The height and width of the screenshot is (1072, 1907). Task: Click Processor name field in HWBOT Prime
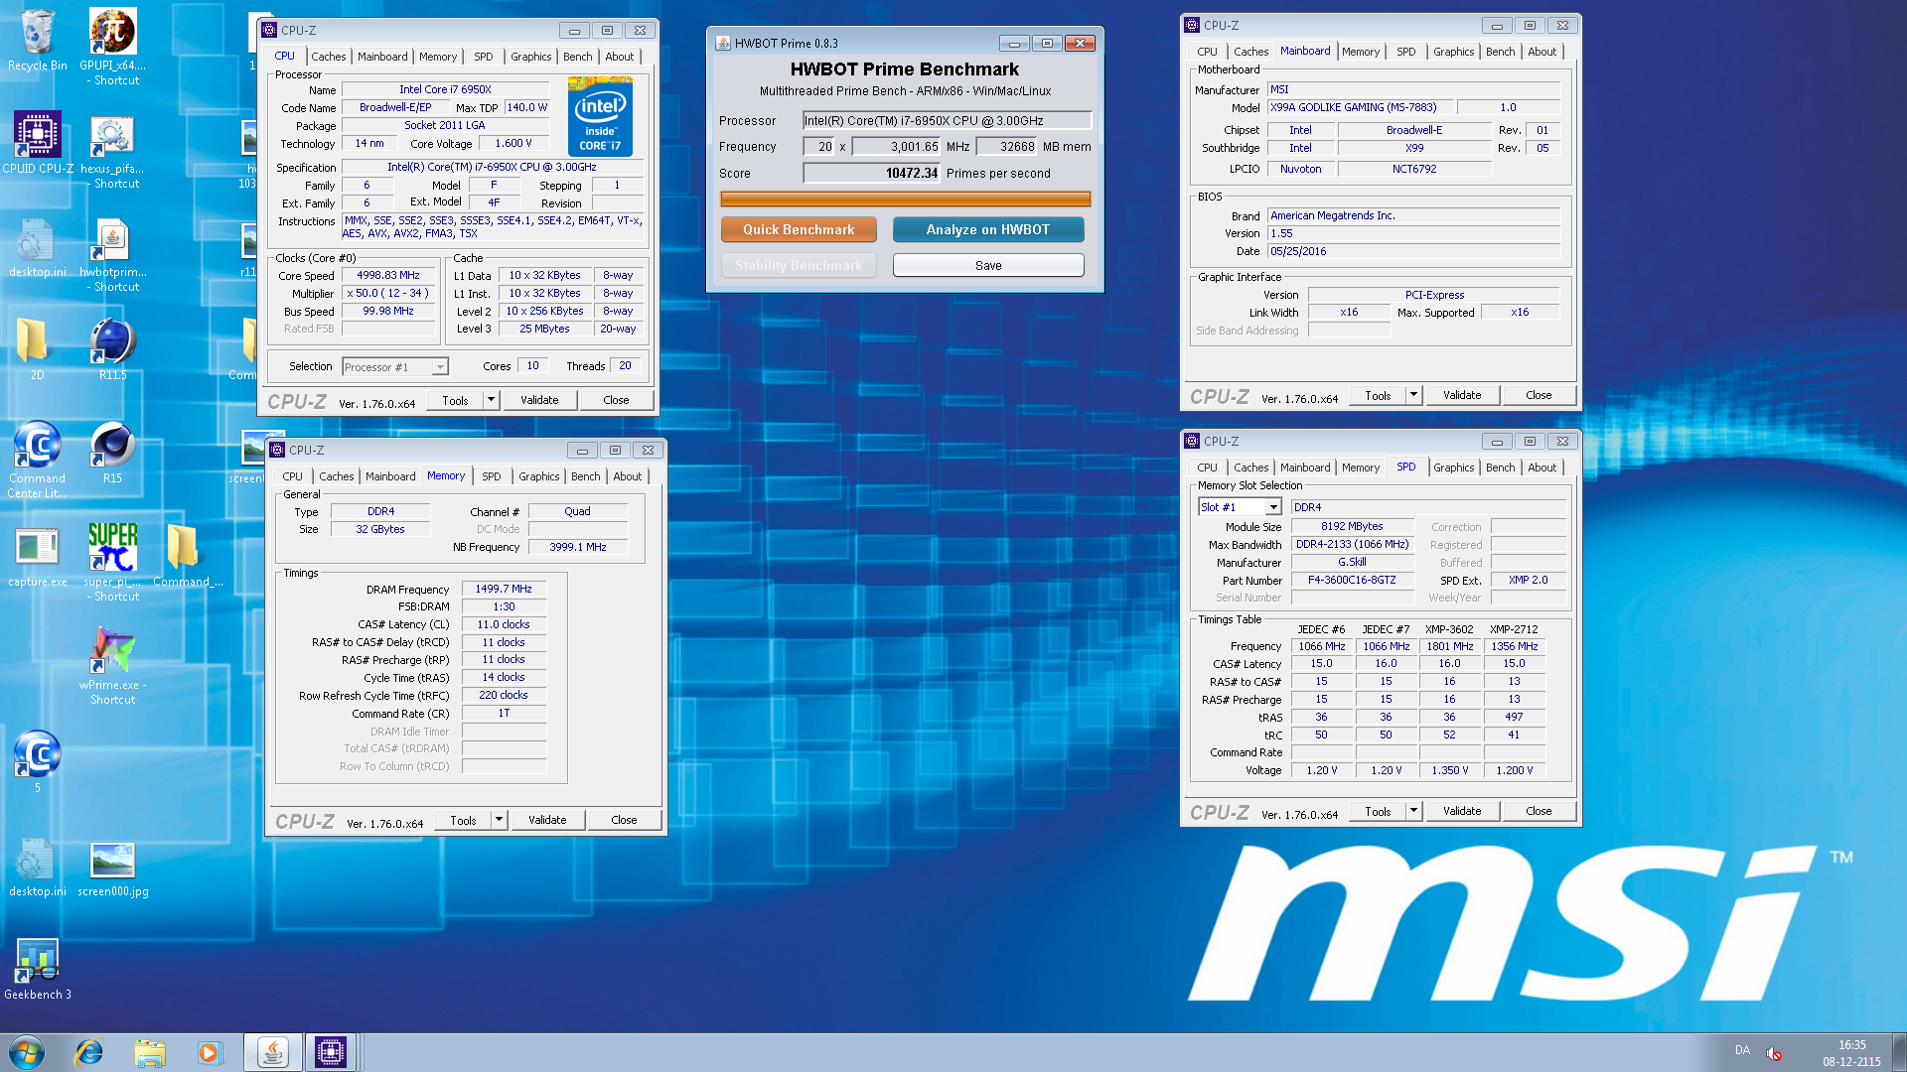pos(947,121)
